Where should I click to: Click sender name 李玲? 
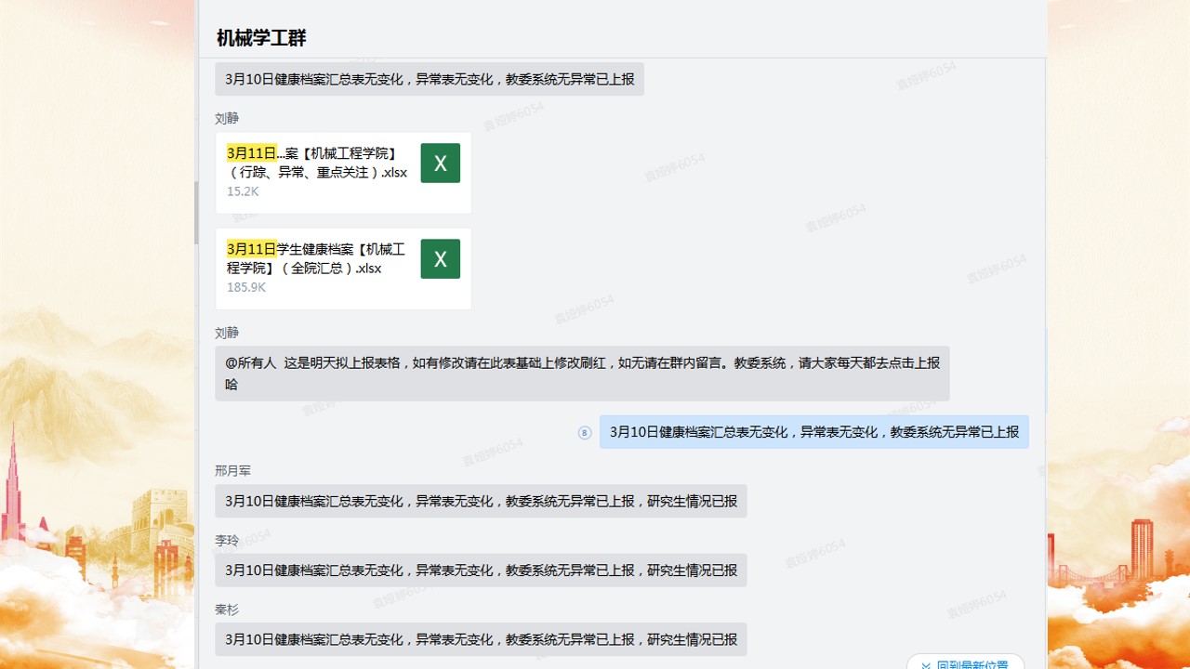pos(227,540)
